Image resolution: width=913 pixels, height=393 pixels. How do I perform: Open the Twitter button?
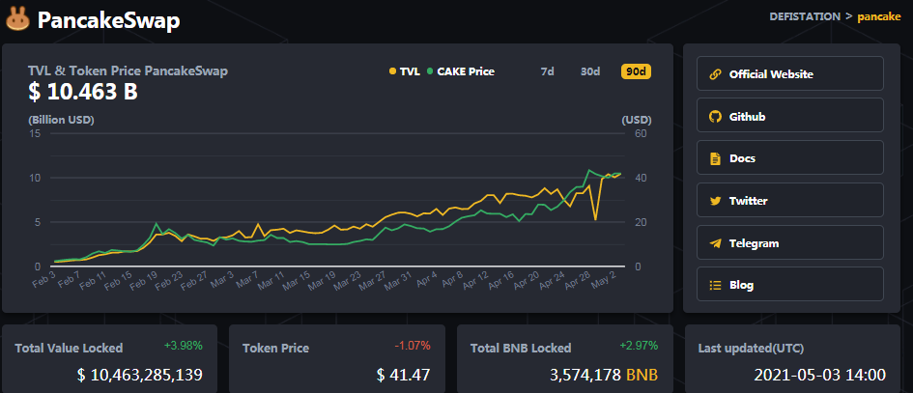click(x=790, y=200)
